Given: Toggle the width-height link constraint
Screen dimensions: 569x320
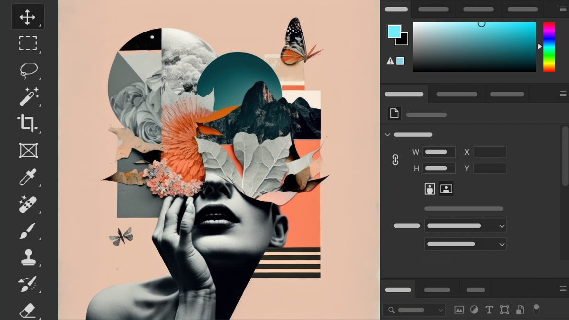Looking at the screenshot, I should [x=396, y=160].
